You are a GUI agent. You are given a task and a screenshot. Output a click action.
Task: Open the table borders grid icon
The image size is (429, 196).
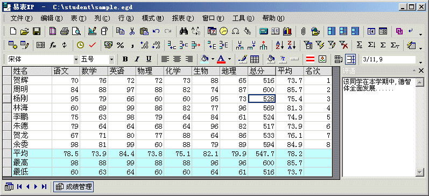(x=255, y=59)
